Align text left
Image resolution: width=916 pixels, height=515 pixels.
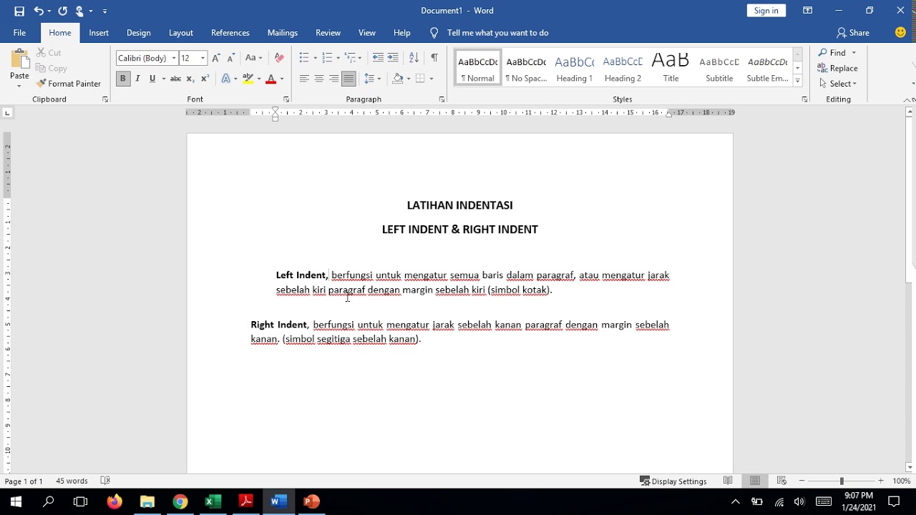[x=304, y=79]
